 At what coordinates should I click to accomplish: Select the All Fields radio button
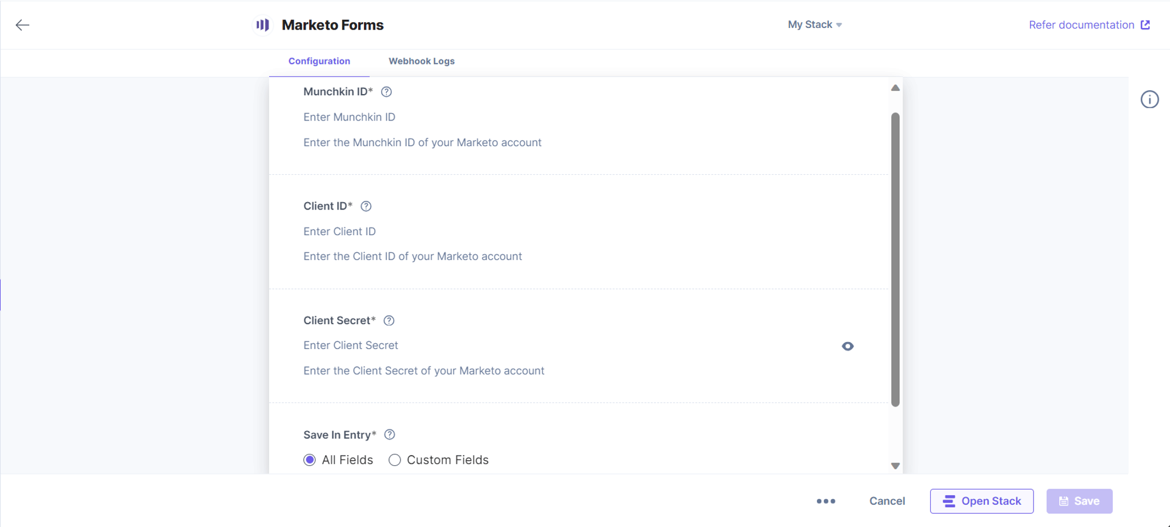[310, 460]
